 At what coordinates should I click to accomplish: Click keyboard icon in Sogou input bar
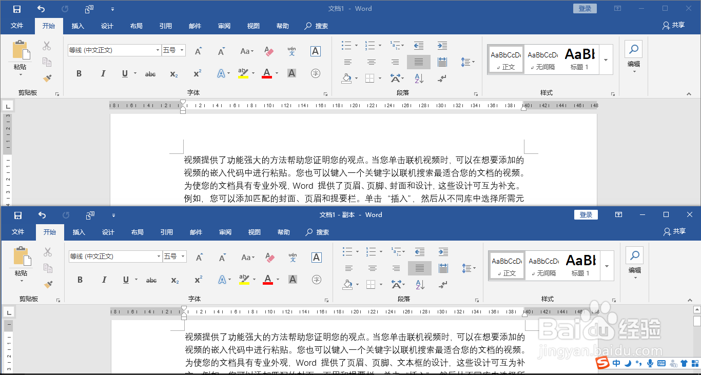pos(661,363)
